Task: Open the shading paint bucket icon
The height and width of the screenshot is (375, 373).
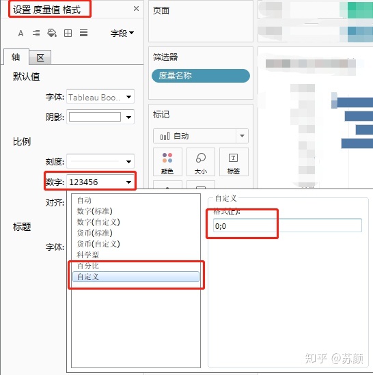Action: pyautogui.click(x=52, y=33)
